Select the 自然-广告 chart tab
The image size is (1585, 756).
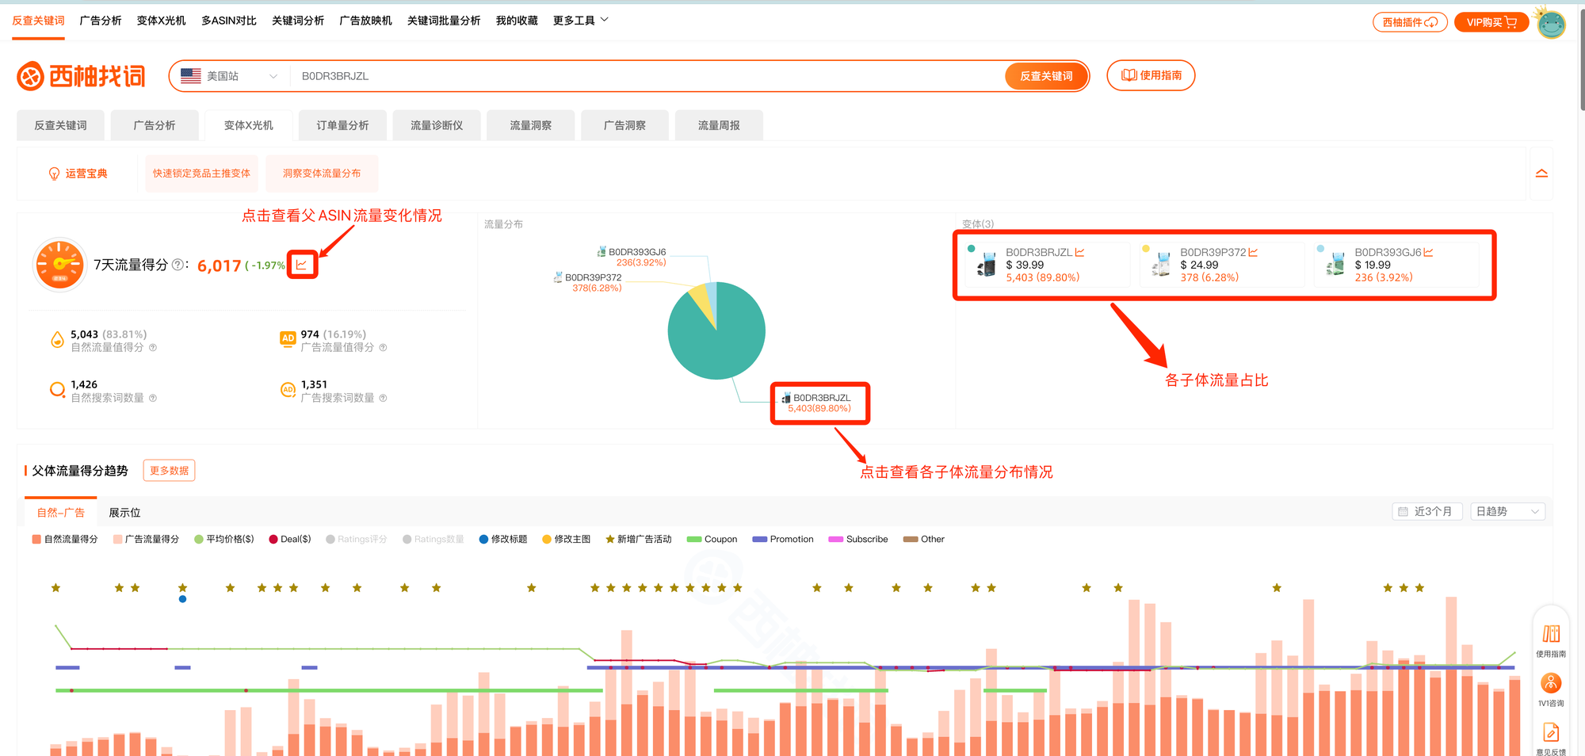[61, 513]
